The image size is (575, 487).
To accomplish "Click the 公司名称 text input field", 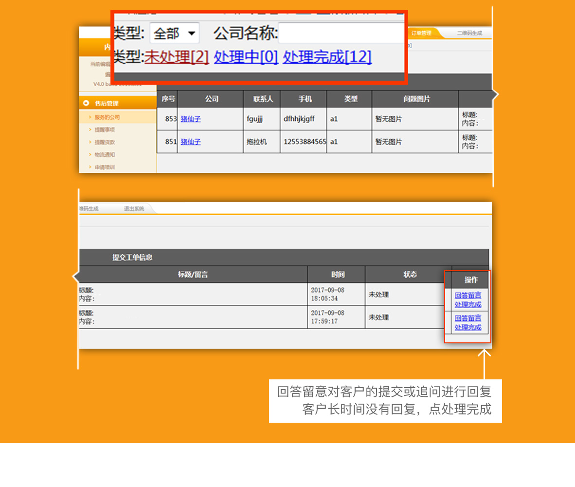I will pyautogui.click(x=341, y=34).
